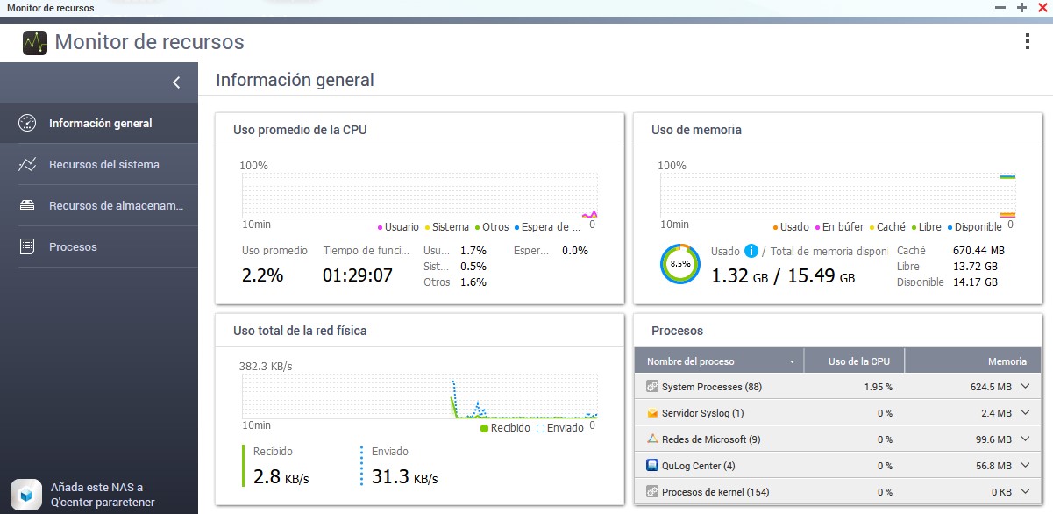
Task: Click the Monitor de recursos app logo
Action: pyautogui.click(x=35, y=42)
